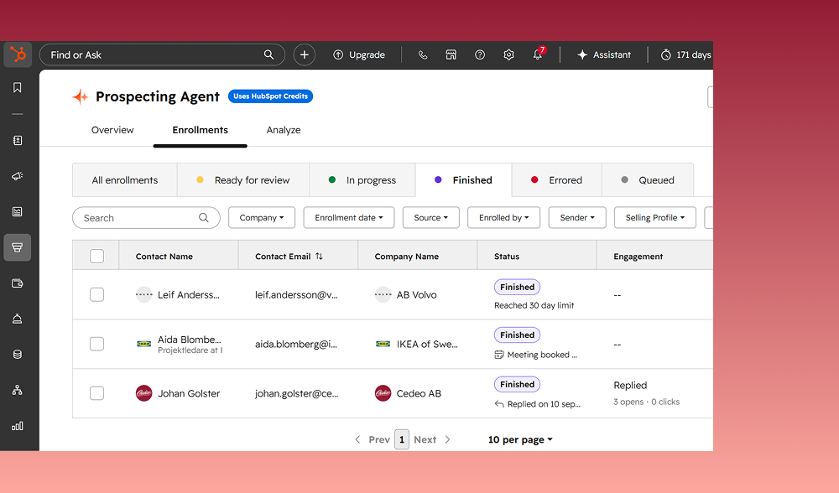Show Ready for review enrollments
The height and width of the screenshot is (493, 839).
click(243, 180)
